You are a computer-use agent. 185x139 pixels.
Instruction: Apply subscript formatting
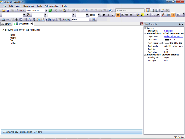point(153,15)
